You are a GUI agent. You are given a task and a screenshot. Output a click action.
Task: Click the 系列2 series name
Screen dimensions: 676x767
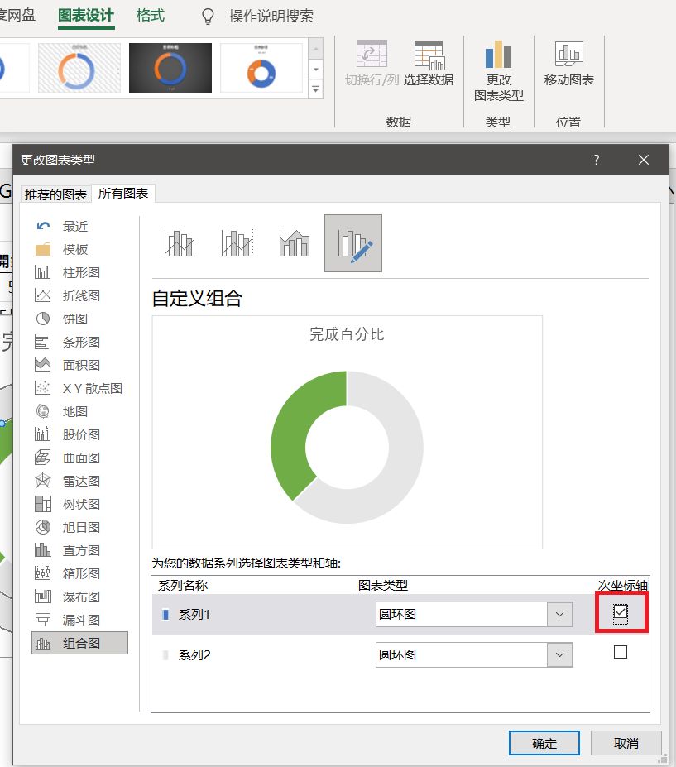pos(194,655)
